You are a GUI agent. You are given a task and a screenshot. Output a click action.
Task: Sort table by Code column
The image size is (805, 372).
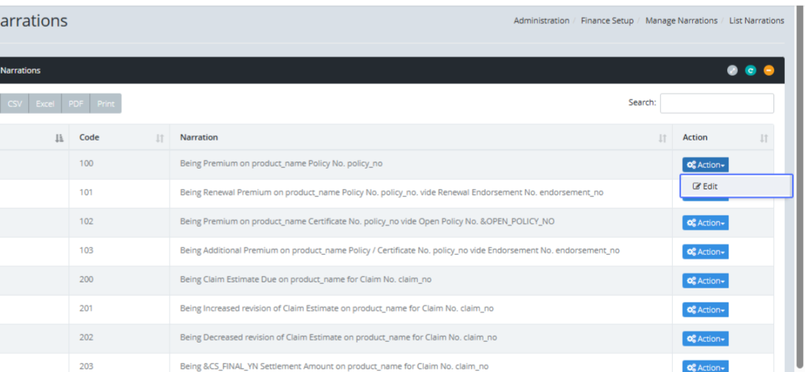coord(160,138)
